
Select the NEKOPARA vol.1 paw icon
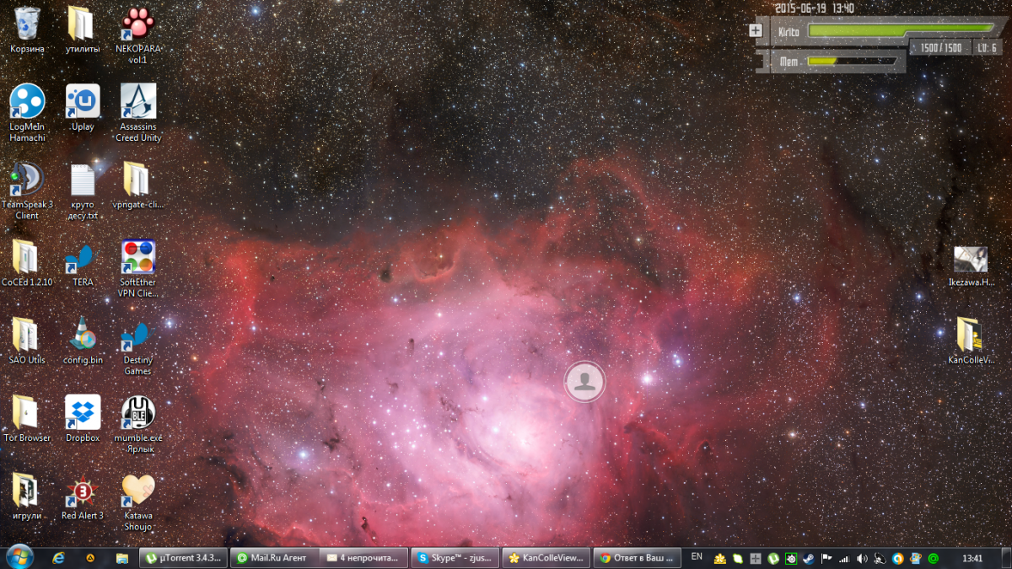[138, 24]
